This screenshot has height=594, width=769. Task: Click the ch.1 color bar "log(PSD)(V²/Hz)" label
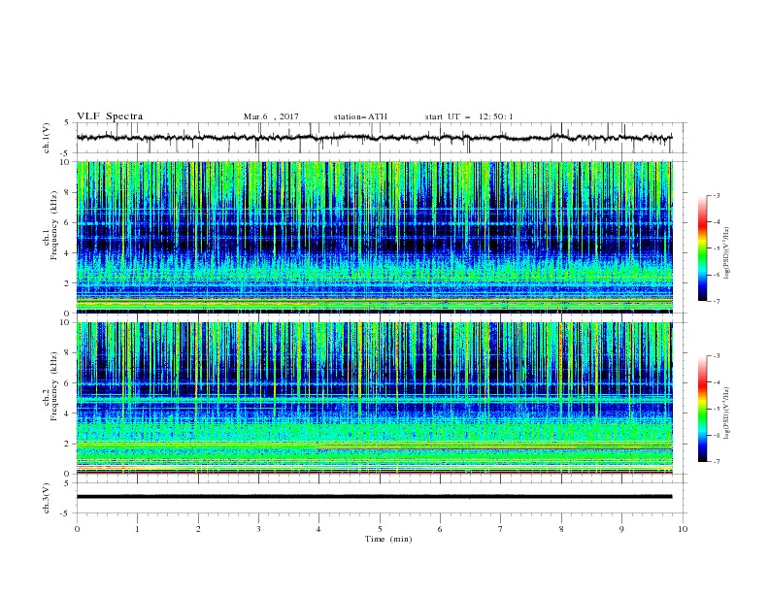tap(727, 253)
